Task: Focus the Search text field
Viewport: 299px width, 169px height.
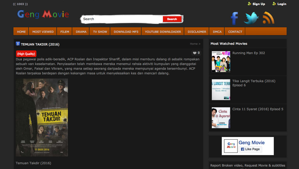Action: click(122, 19)
